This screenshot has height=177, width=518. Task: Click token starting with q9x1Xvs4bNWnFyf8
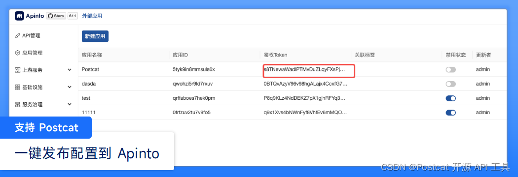point(305,113)
